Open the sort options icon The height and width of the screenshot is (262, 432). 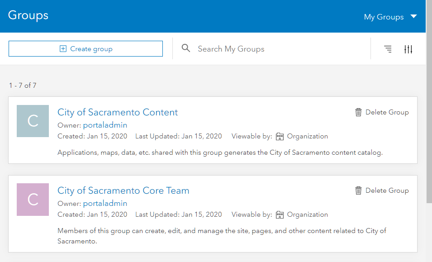tap(388, 49)
